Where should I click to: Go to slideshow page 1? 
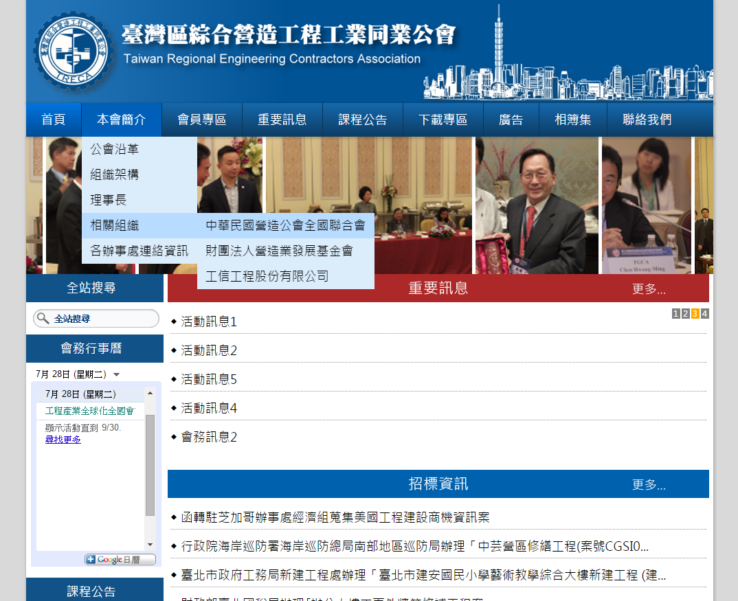point(676,314)
